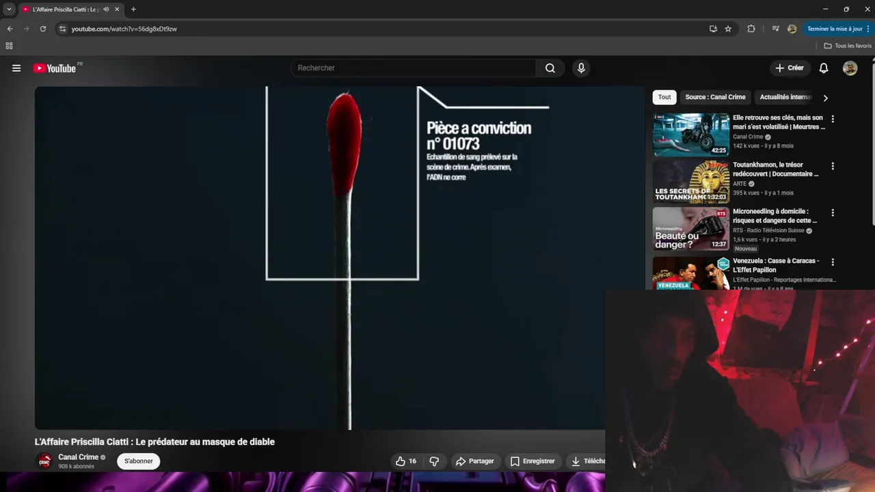Open Tous les favoris folder
The width and height of the screenshot is (875, 492).
pyautogui.click(x=848, y=46)
